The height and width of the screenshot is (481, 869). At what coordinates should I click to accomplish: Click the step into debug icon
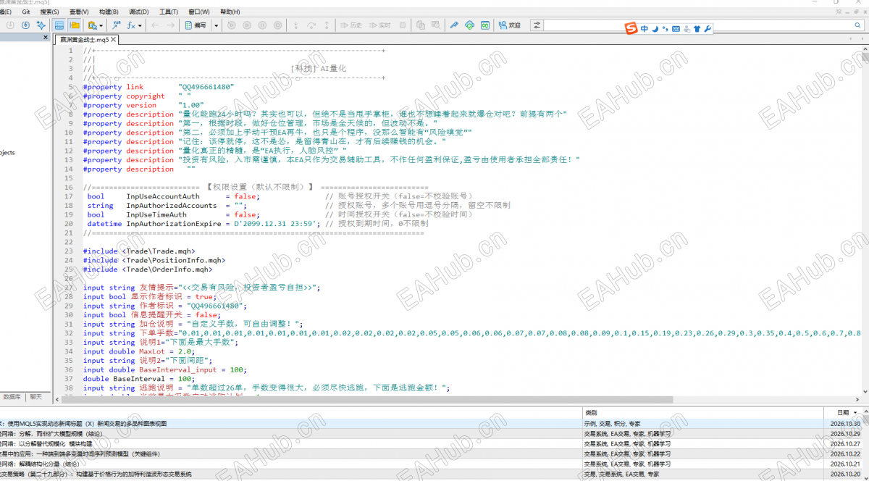296,25
